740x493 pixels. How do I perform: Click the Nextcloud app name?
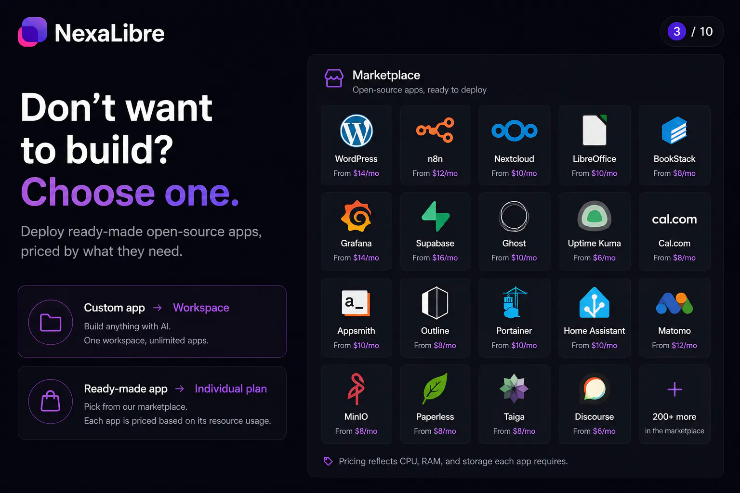tap(514, 159)
